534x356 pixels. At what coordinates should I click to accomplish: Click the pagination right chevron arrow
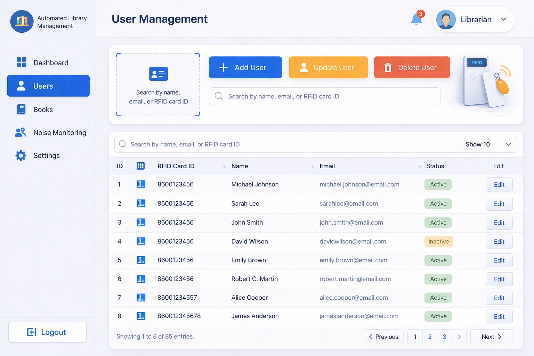coord(459,337)
